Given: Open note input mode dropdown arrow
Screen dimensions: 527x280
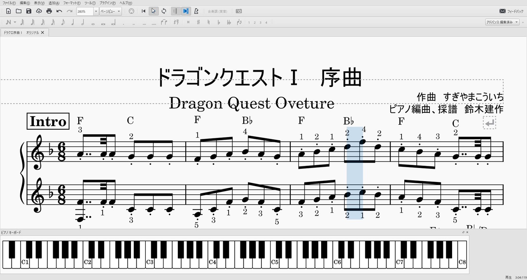Looking at the screenshot, I should click(x=15, y=22).
